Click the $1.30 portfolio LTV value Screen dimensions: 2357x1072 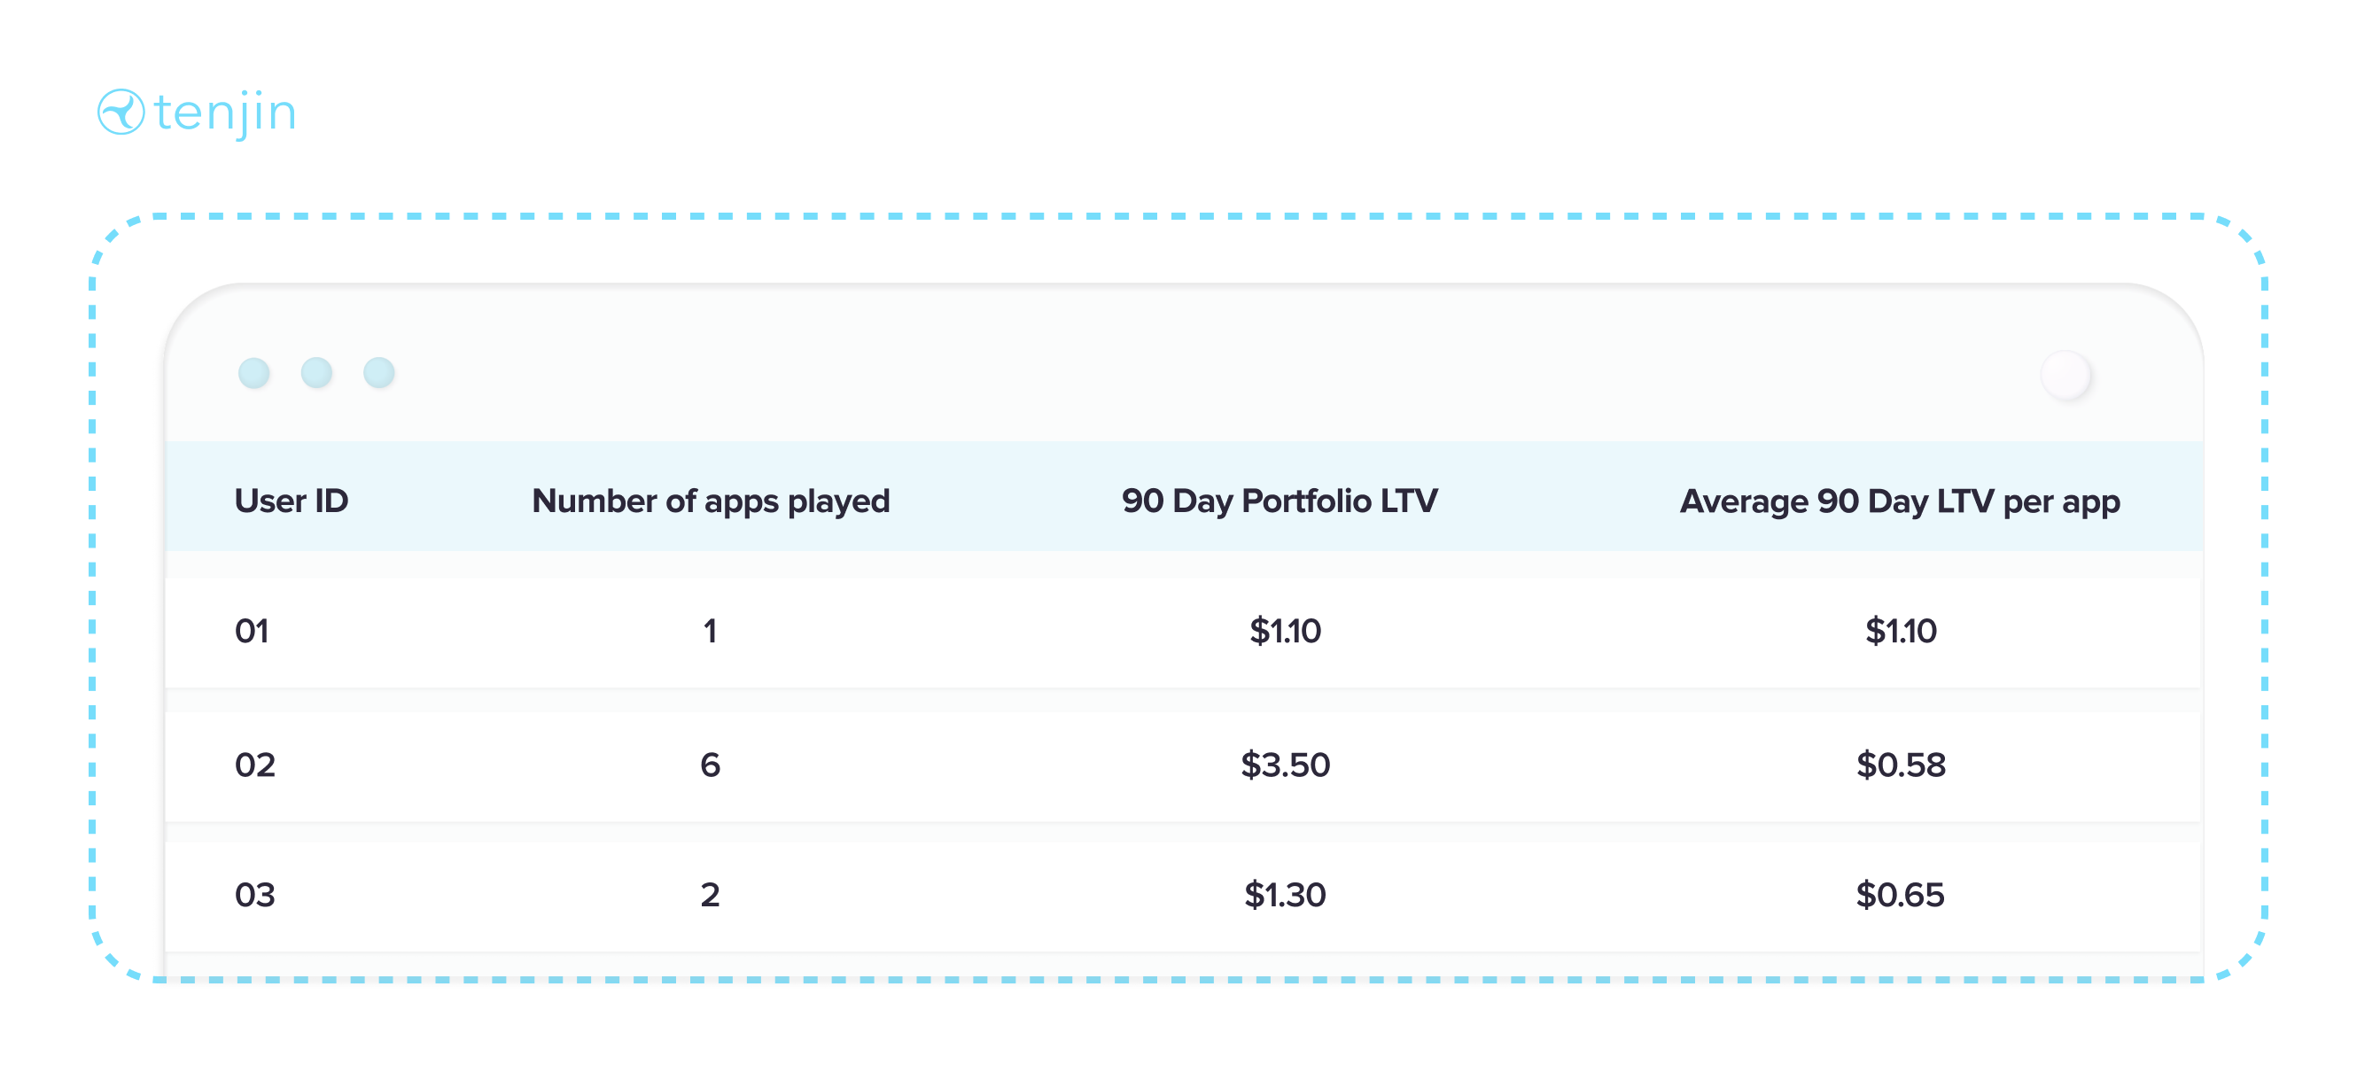pyautogui.click(x=1285, y=894)
